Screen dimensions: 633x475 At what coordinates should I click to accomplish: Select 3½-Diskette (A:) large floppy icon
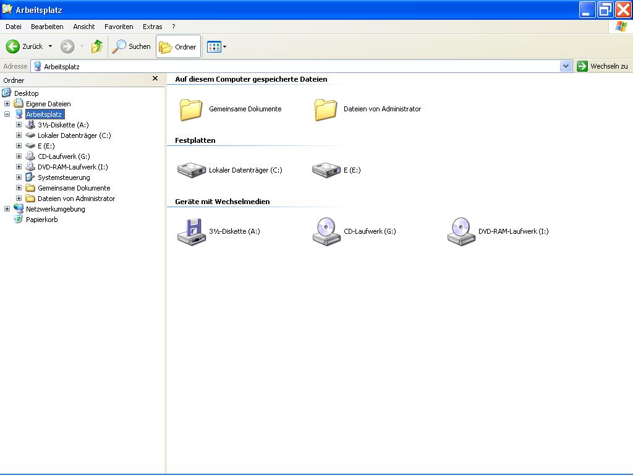(192, 232)
